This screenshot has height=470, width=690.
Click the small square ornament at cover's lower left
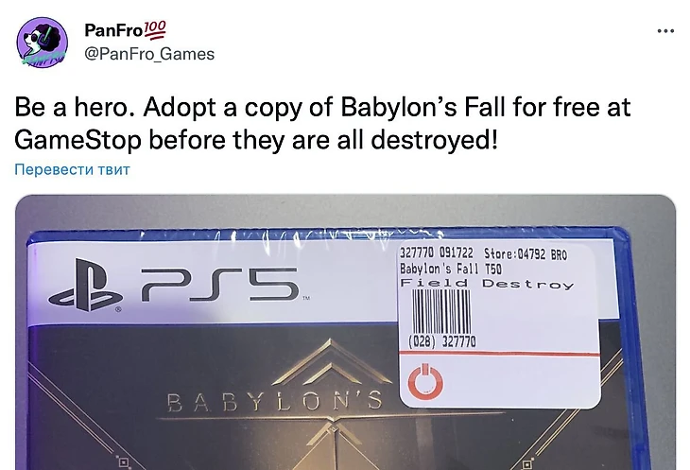pyautogui.click(x=124, y=462)
